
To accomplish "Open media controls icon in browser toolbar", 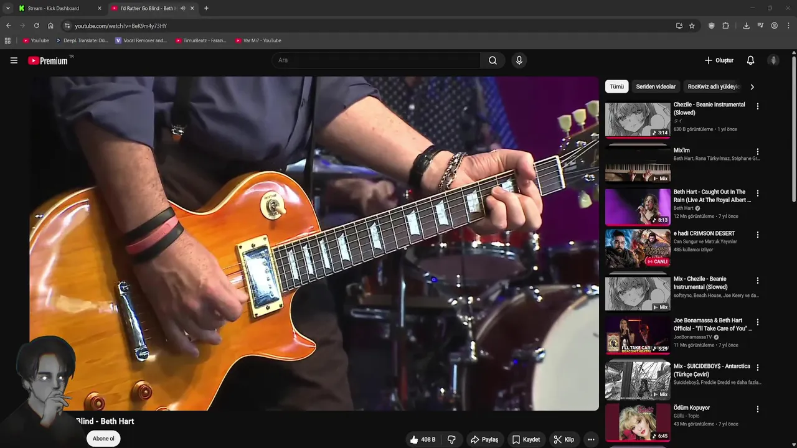I will coord(760,26).
